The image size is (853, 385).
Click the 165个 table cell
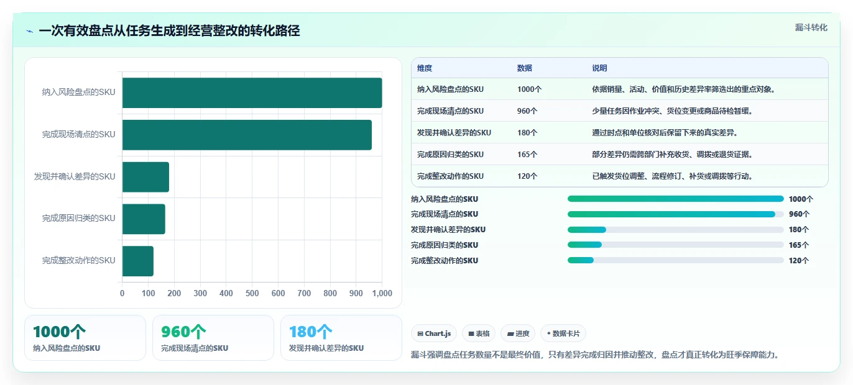tap(527, 155)
